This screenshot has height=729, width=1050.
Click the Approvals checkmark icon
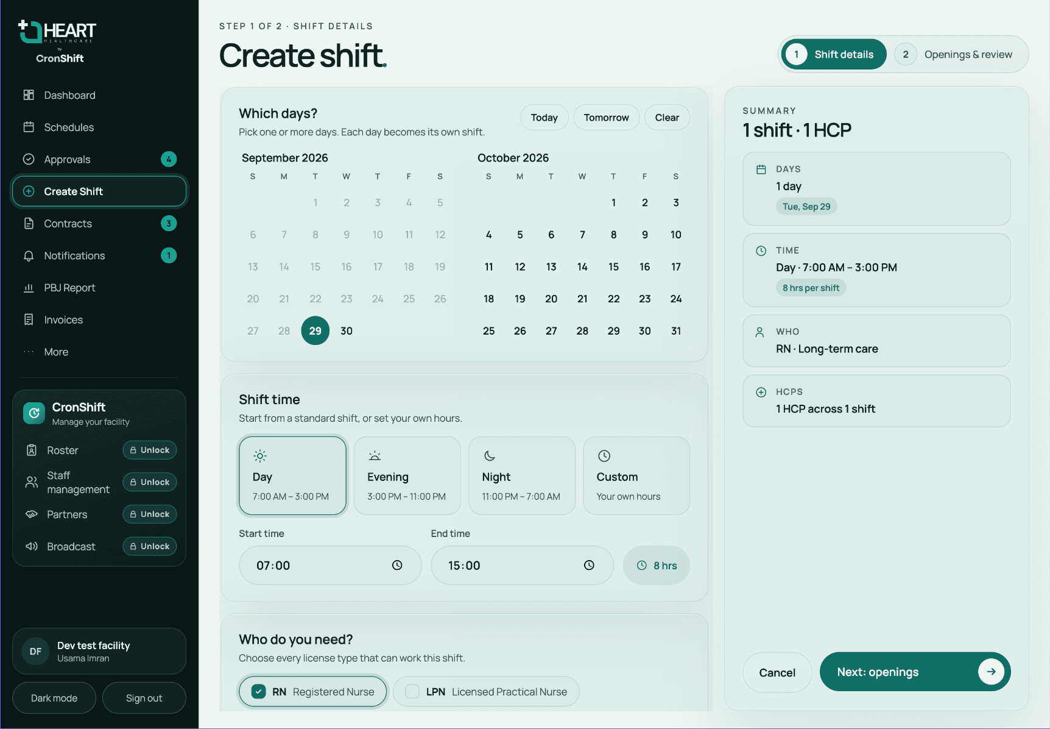(x=29, y=159)
